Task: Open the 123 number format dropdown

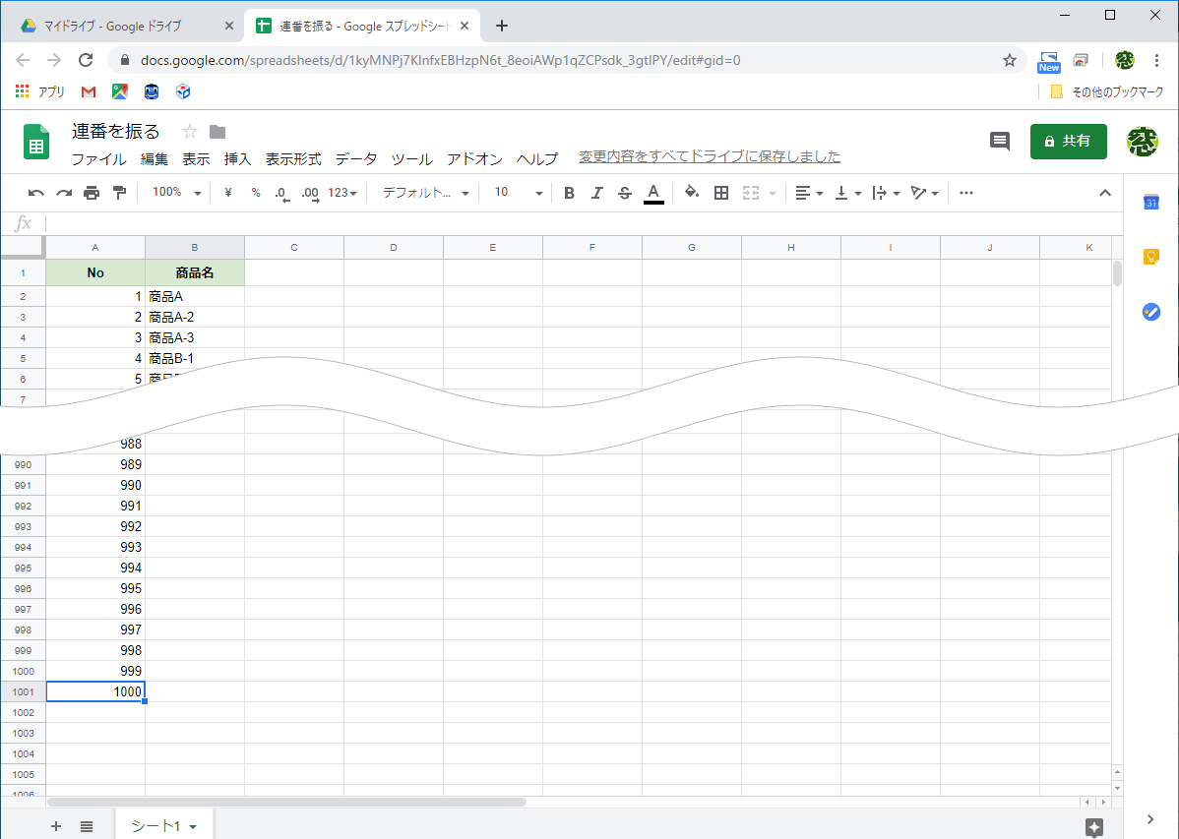Action: (x=342, y=193)
